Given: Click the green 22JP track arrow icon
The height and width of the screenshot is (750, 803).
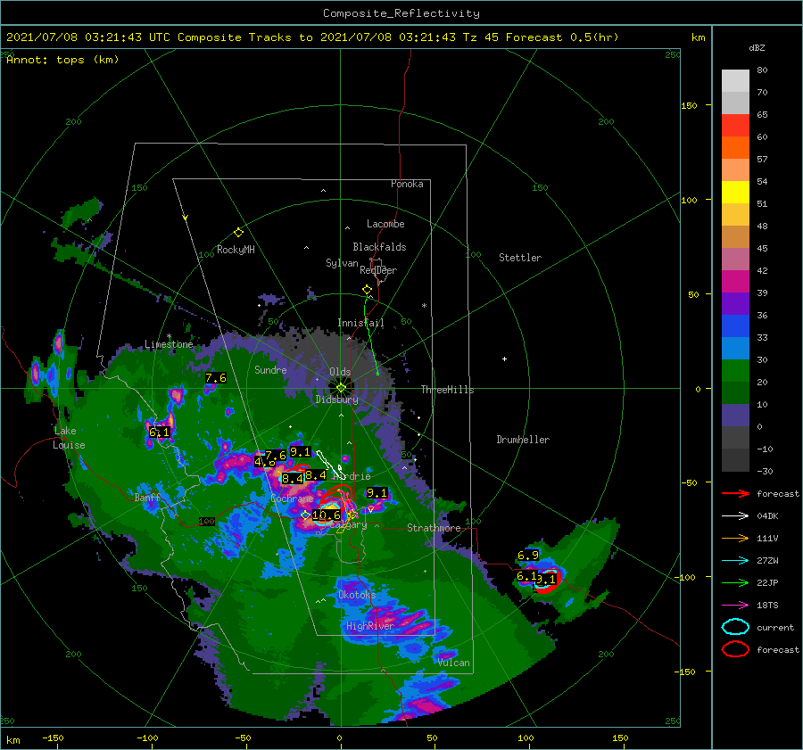Looking at the screenshot, I should coord(735,582).
